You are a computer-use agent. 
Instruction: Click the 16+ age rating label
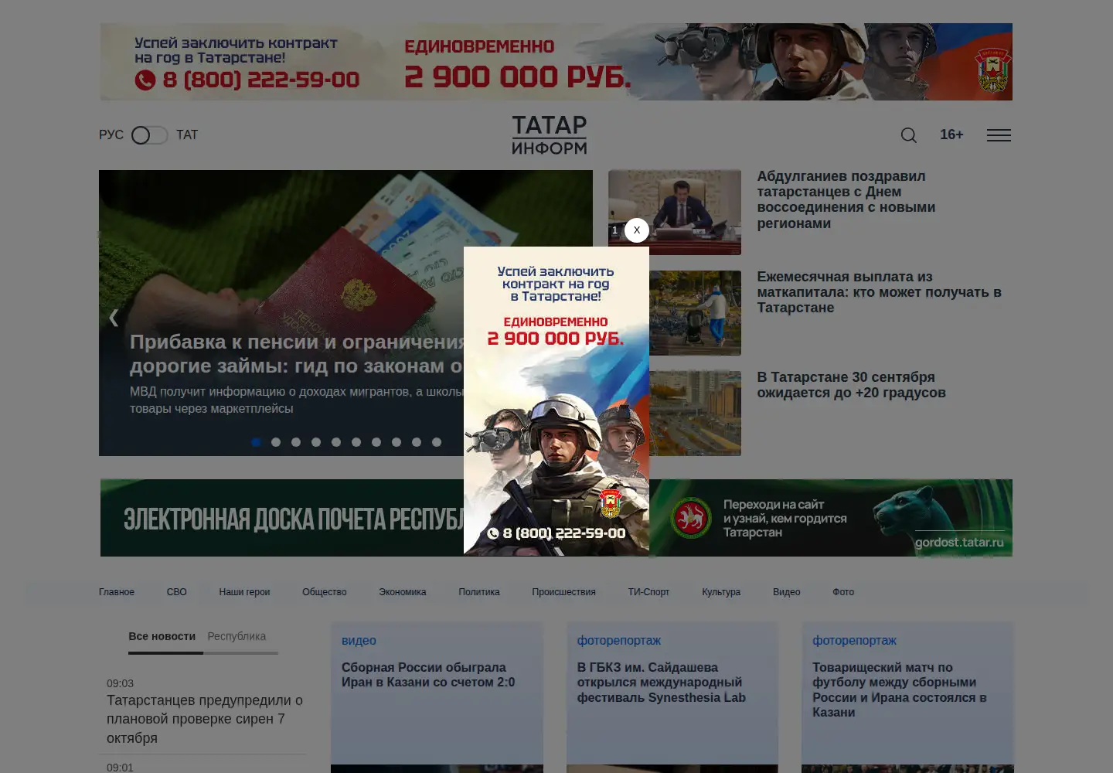(951, 135)
